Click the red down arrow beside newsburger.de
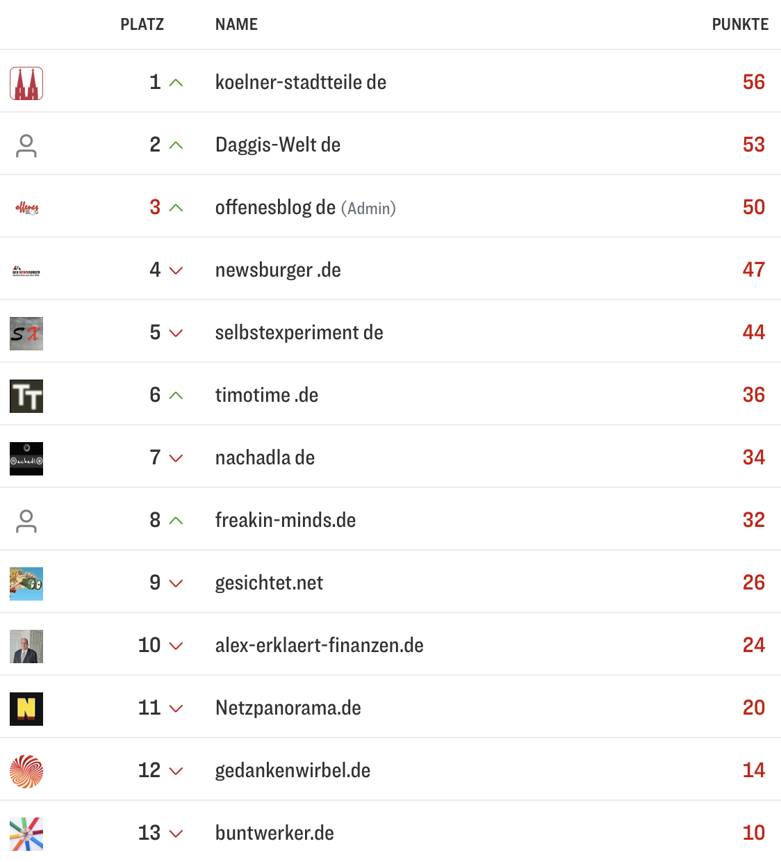Viewport: 781px width, 862px height. (175, 270)
